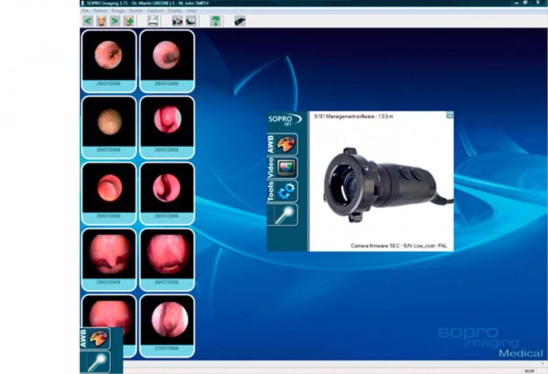Viewport: 548px width, 374px height.
Task: Click the 'NUM' status bar indicator
Action: point(529,371)
